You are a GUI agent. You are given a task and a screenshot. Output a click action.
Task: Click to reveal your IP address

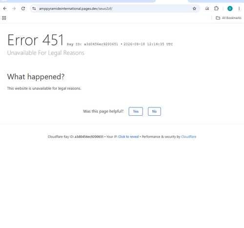click(x=128, y=137)
